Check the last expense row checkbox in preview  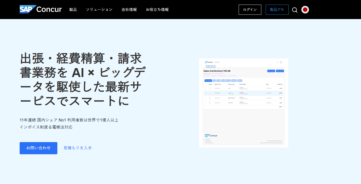(x=206, y=103)
